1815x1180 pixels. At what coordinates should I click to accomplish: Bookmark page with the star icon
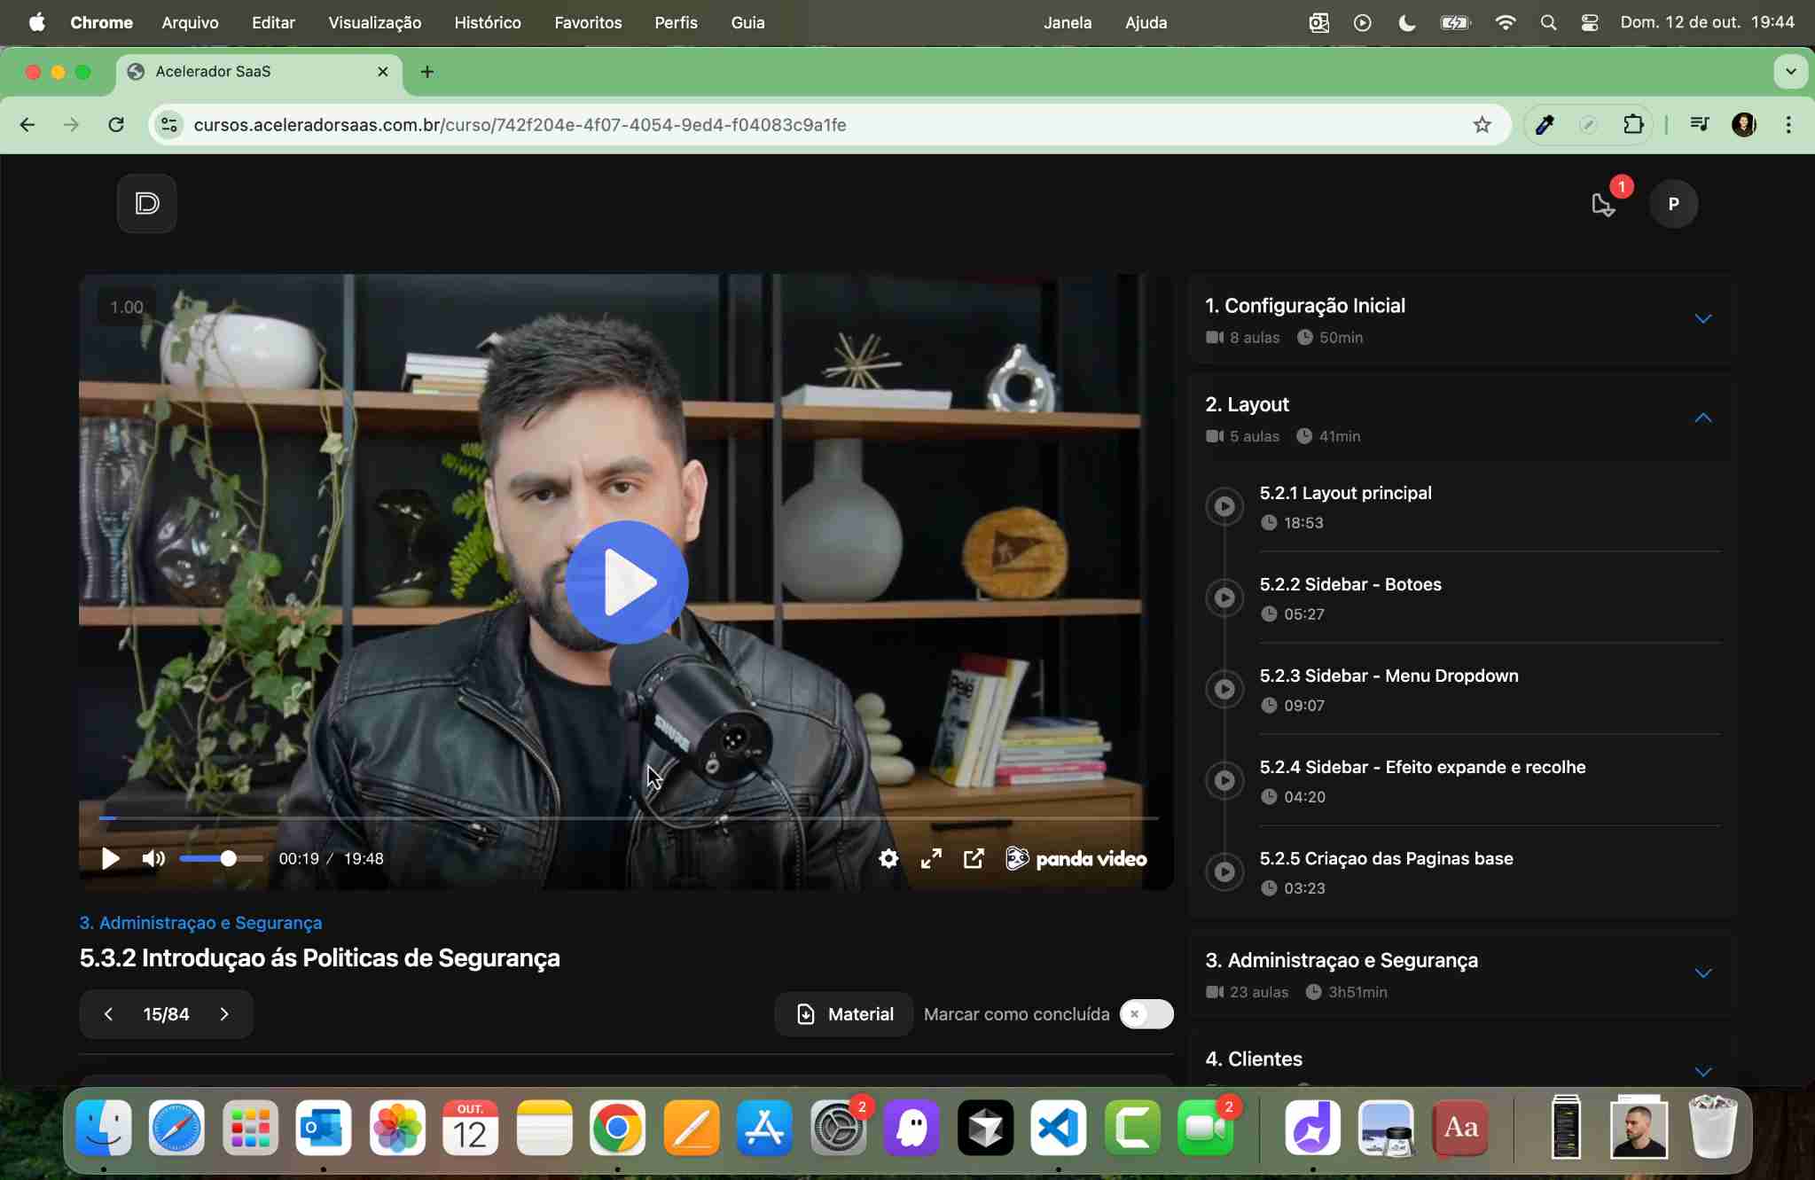(1482, 125)
